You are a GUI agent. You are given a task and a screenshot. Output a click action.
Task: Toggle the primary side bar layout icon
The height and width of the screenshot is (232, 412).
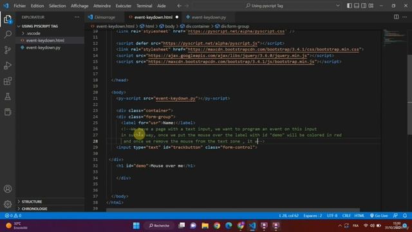(x=350, y=6)
